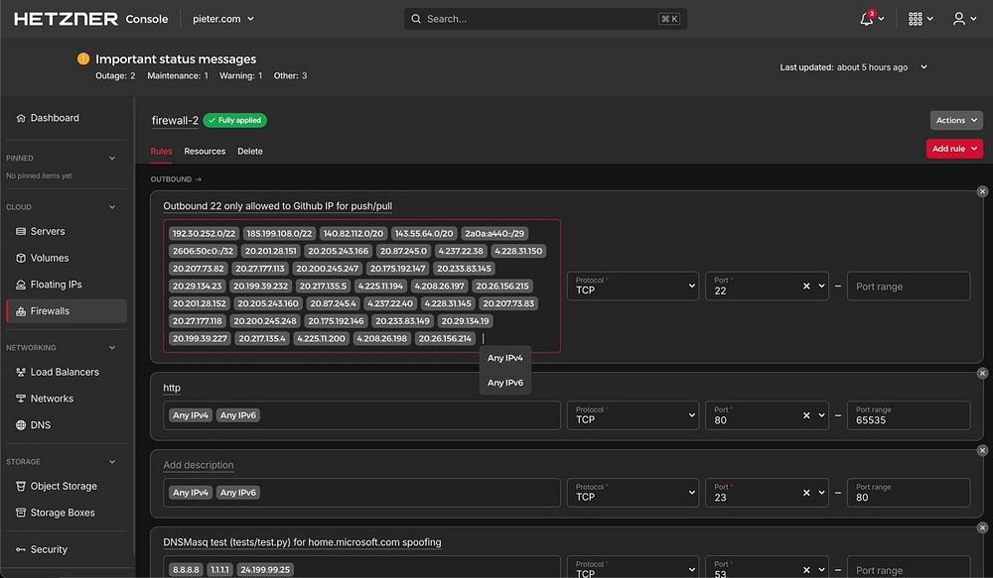Click Any IPv4 tag in http rule
The height and width of the screenshot is (578, 993).
[x=191, y=415]
